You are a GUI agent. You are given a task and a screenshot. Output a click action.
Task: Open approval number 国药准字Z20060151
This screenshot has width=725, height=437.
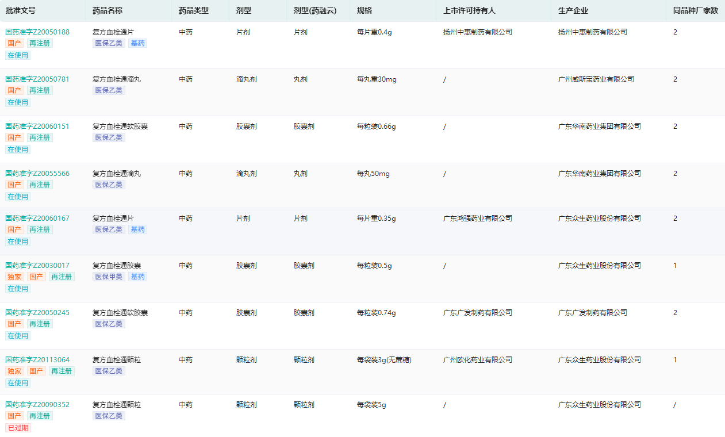click(37, 126)
